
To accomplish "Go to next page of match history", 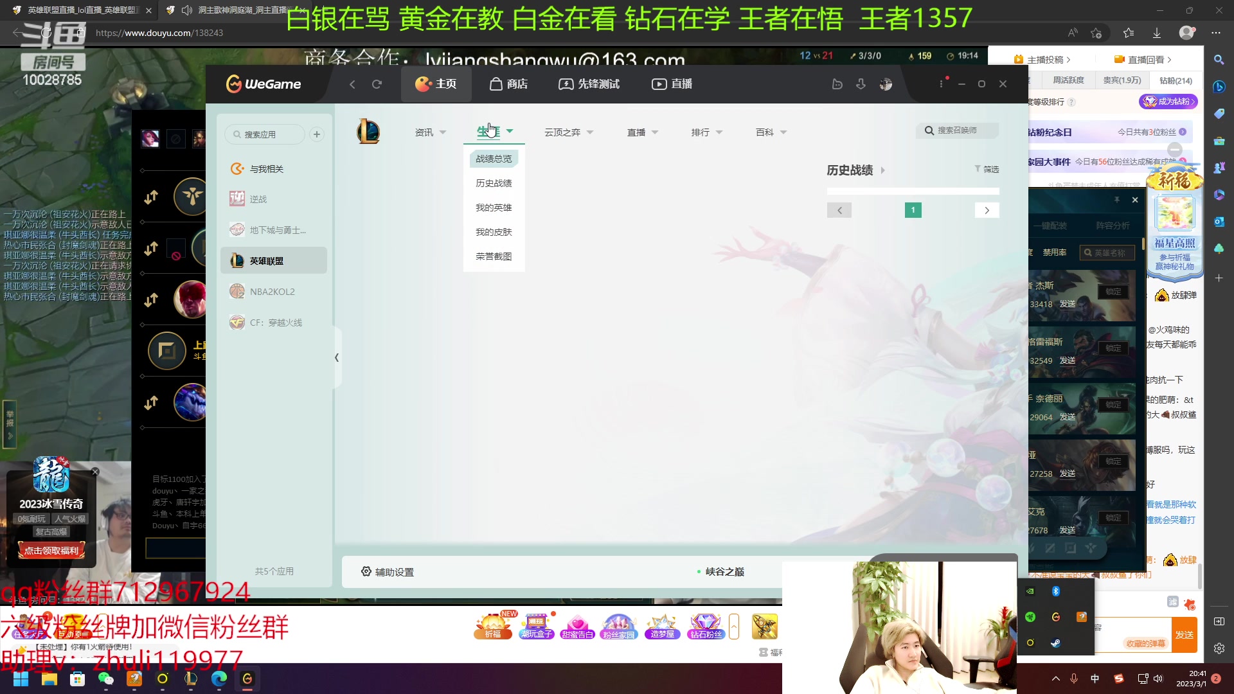I will pyautogui.click(x=987, y=210).
